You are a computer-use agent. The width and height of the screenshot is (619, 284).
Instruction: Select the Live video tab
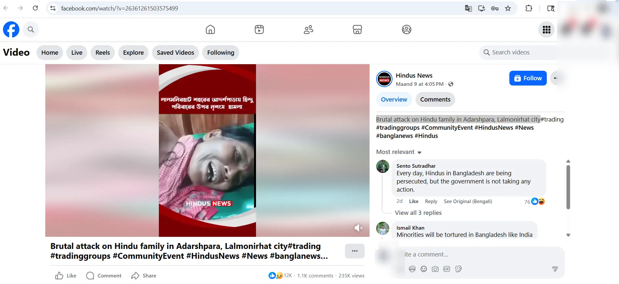[77, 52]
